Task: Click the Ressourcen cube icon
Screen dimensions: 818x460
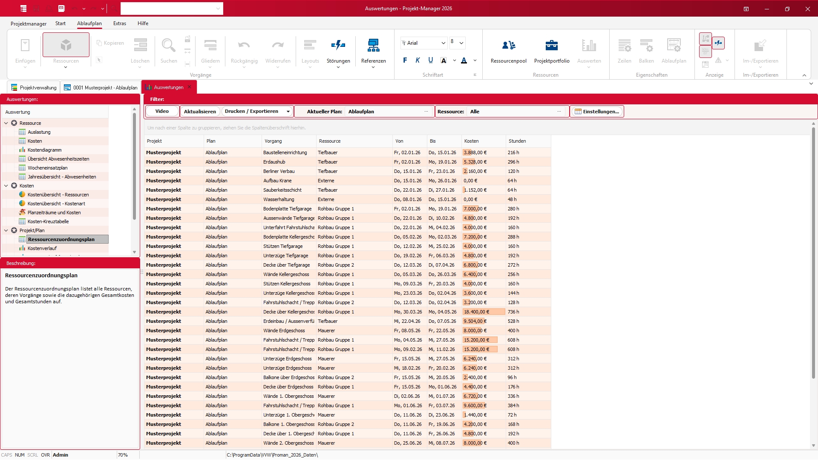Action: pos(66,45)
